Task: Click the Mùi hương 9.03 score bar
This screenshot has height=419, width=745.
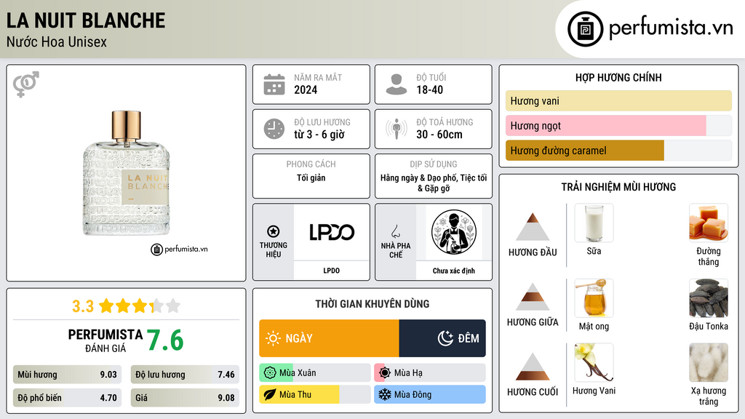Action: 68,375
